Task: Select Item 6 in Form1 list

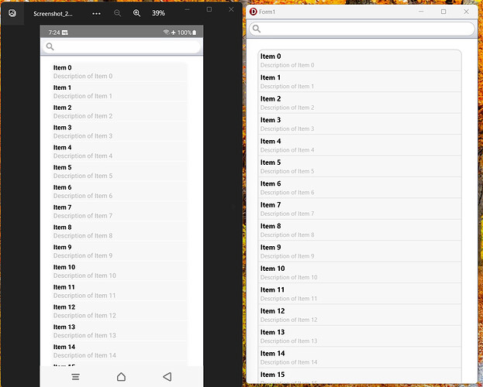Action: point(360,187)
